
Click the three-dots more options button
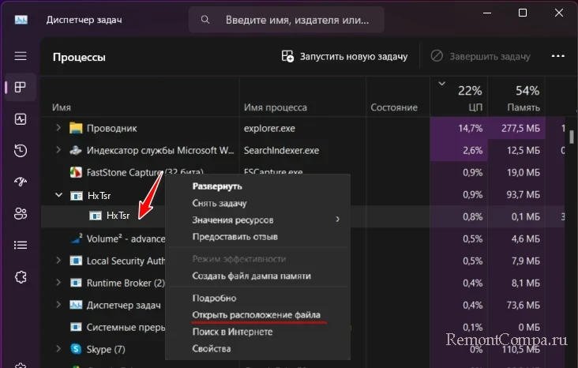(x=558, y=57)
